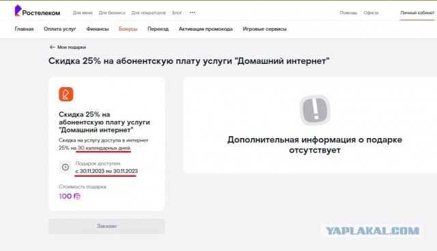Click Дополнительная информация о подарке отсутствует message
The width and height of the screenshot is (437, 251).
(x=315, y=145)
